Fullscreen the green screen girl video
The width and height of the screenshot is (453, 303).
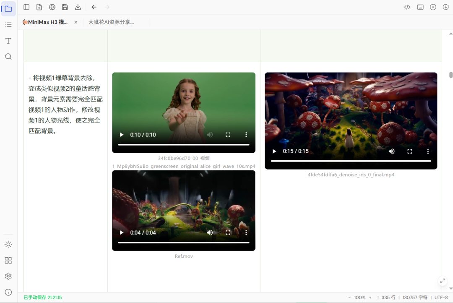[228, 135]
